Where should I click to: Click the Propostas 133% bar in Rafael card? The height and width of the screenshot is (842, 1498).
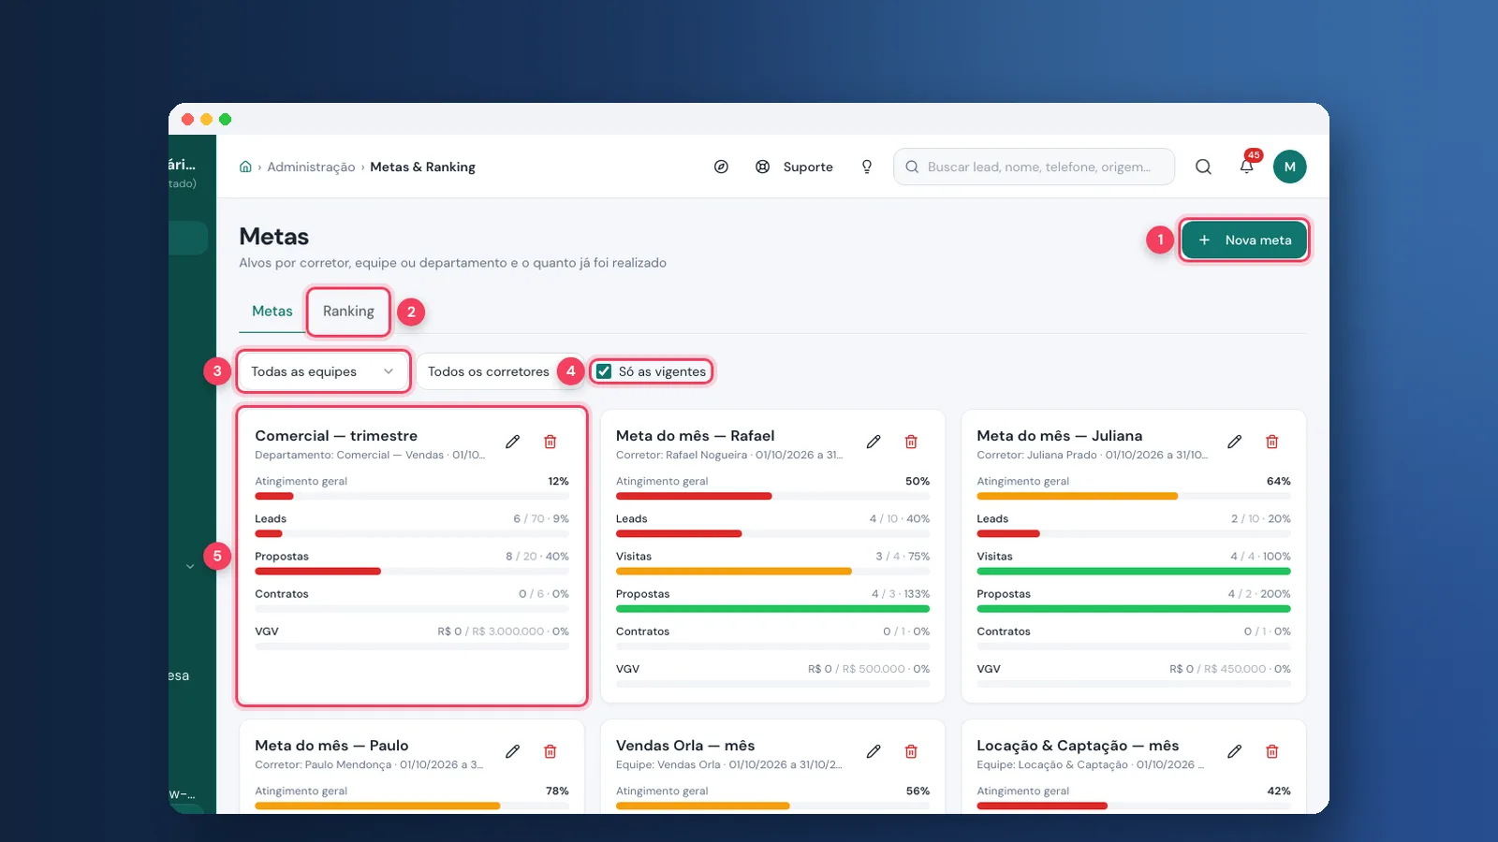[x=772, y=608]
